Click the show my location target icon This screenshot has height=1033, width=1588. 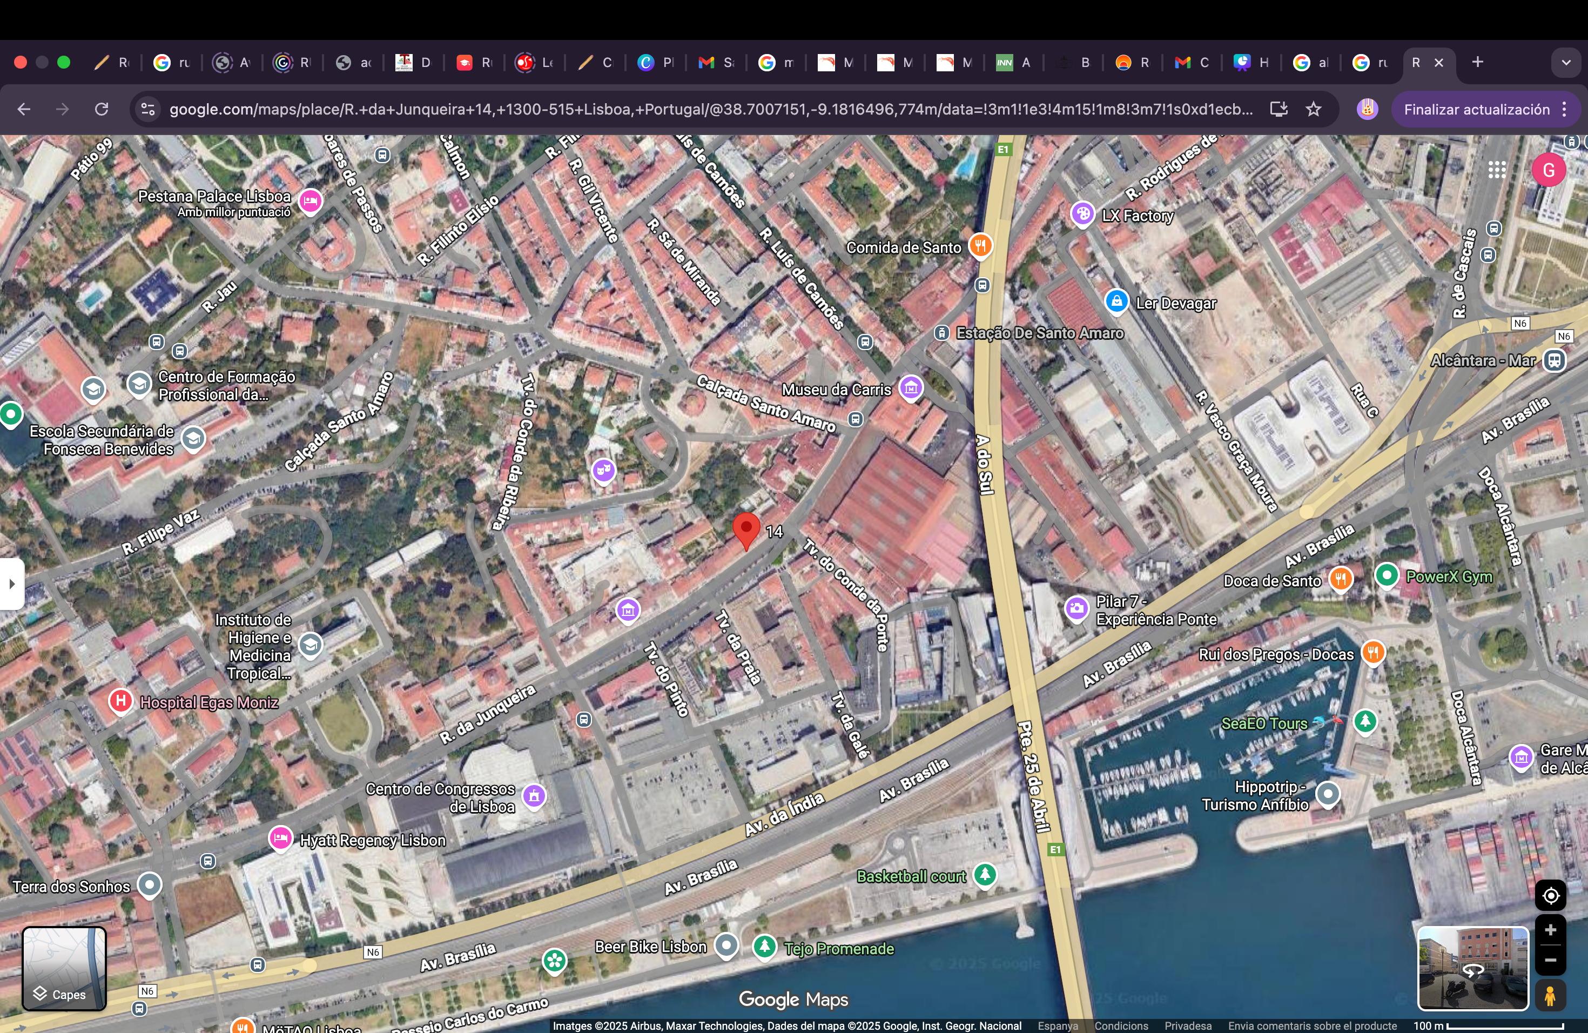pyautogui.click(x=1550, y=896)
